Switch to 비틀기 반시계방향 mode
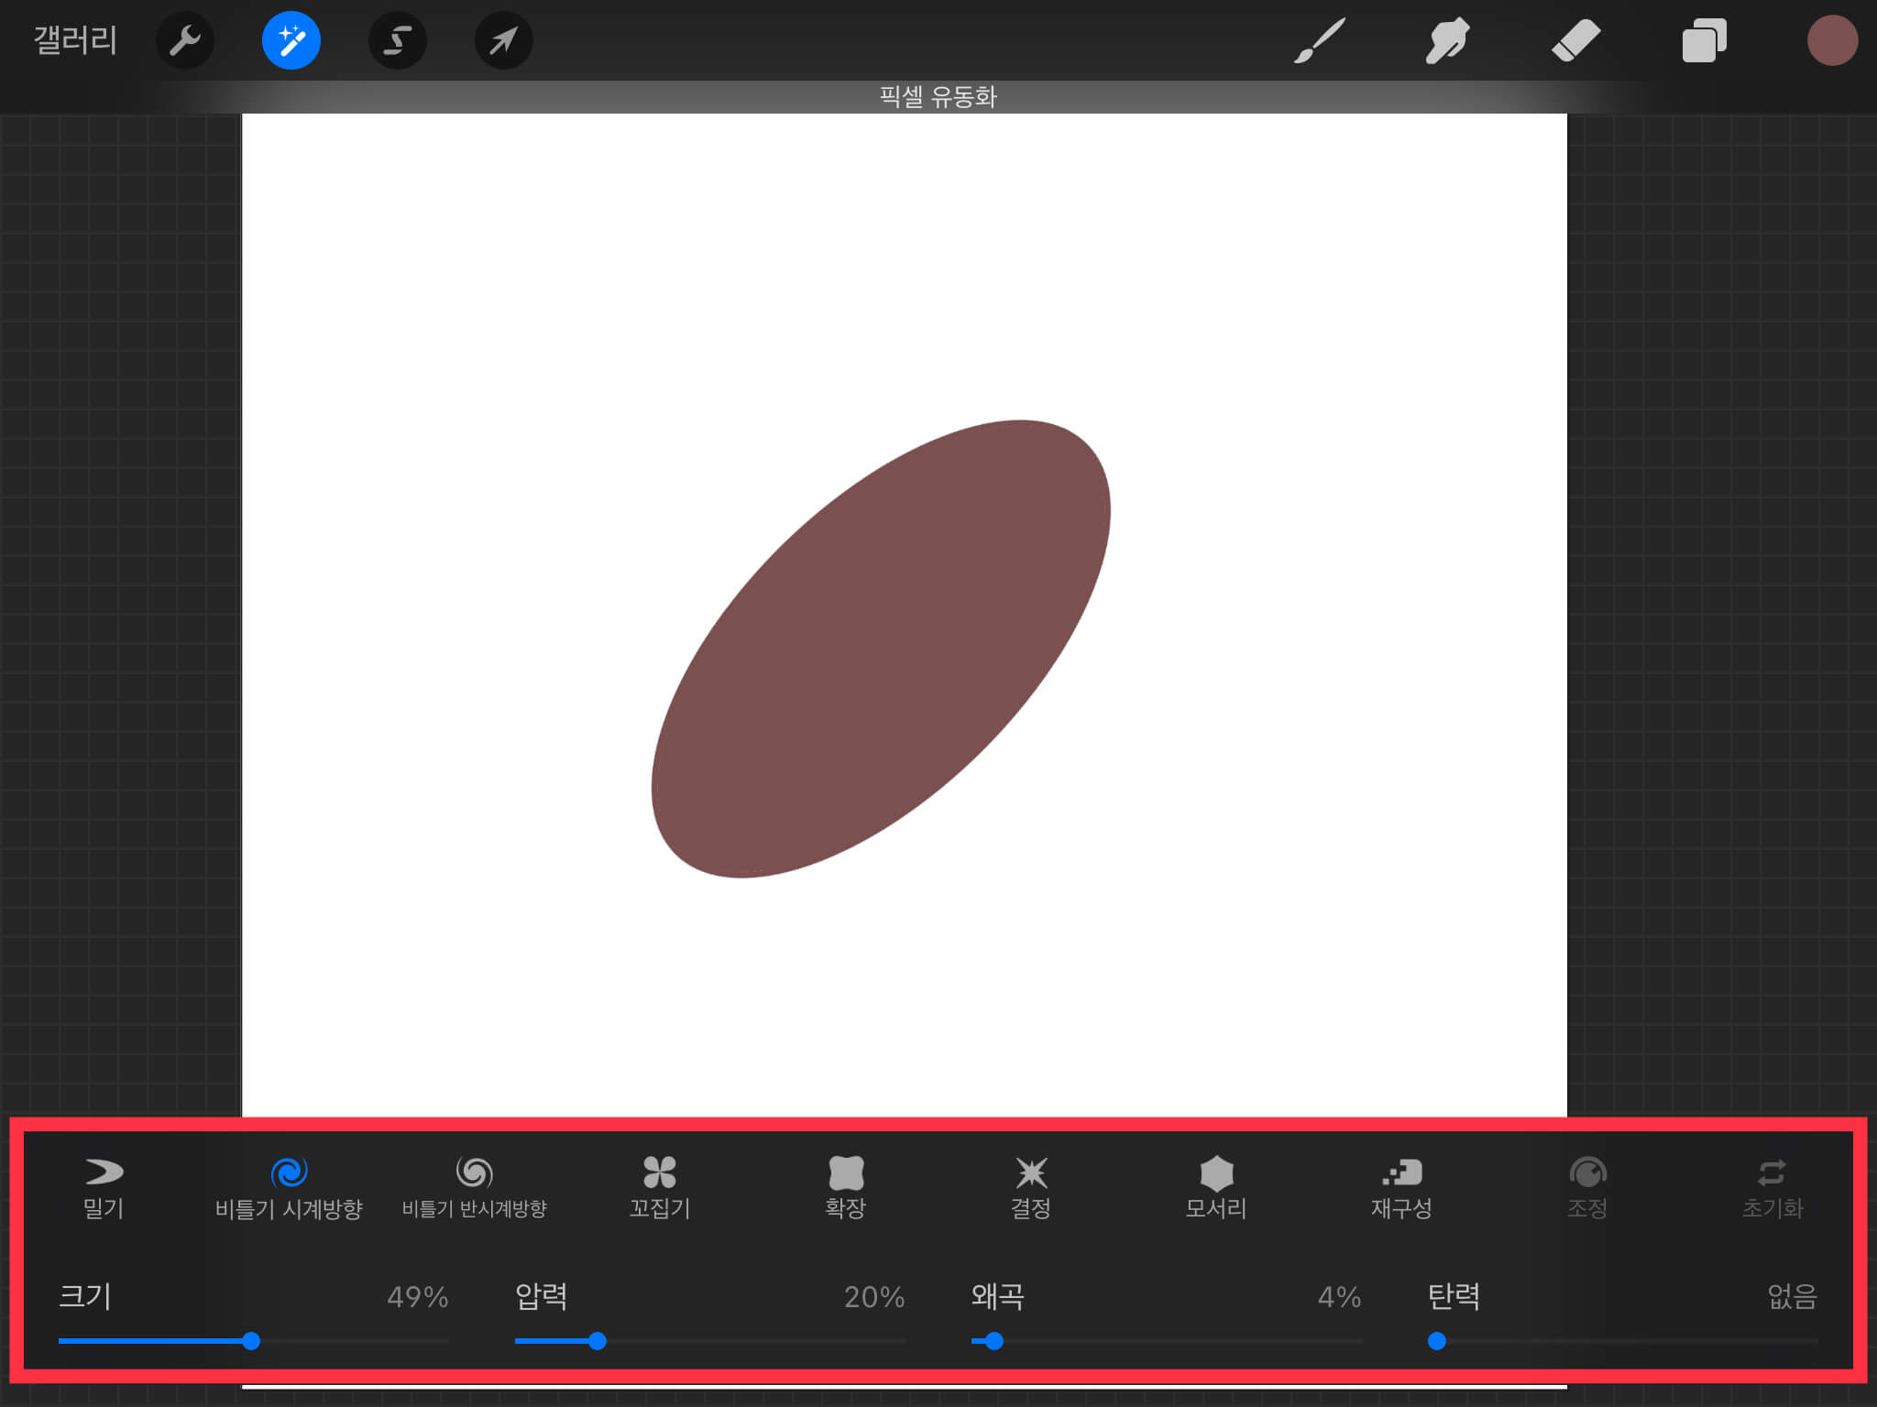 [474, 1187]
